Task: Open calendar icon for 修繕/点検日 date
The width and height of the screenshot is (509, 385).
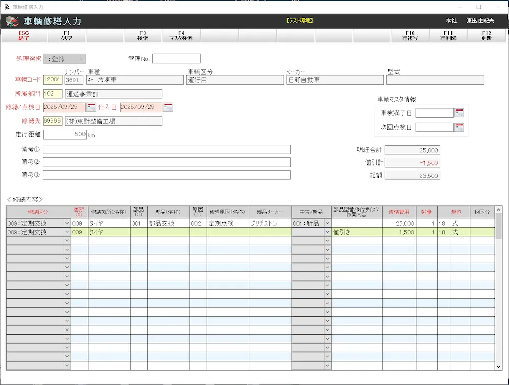Action: [91, 107]
